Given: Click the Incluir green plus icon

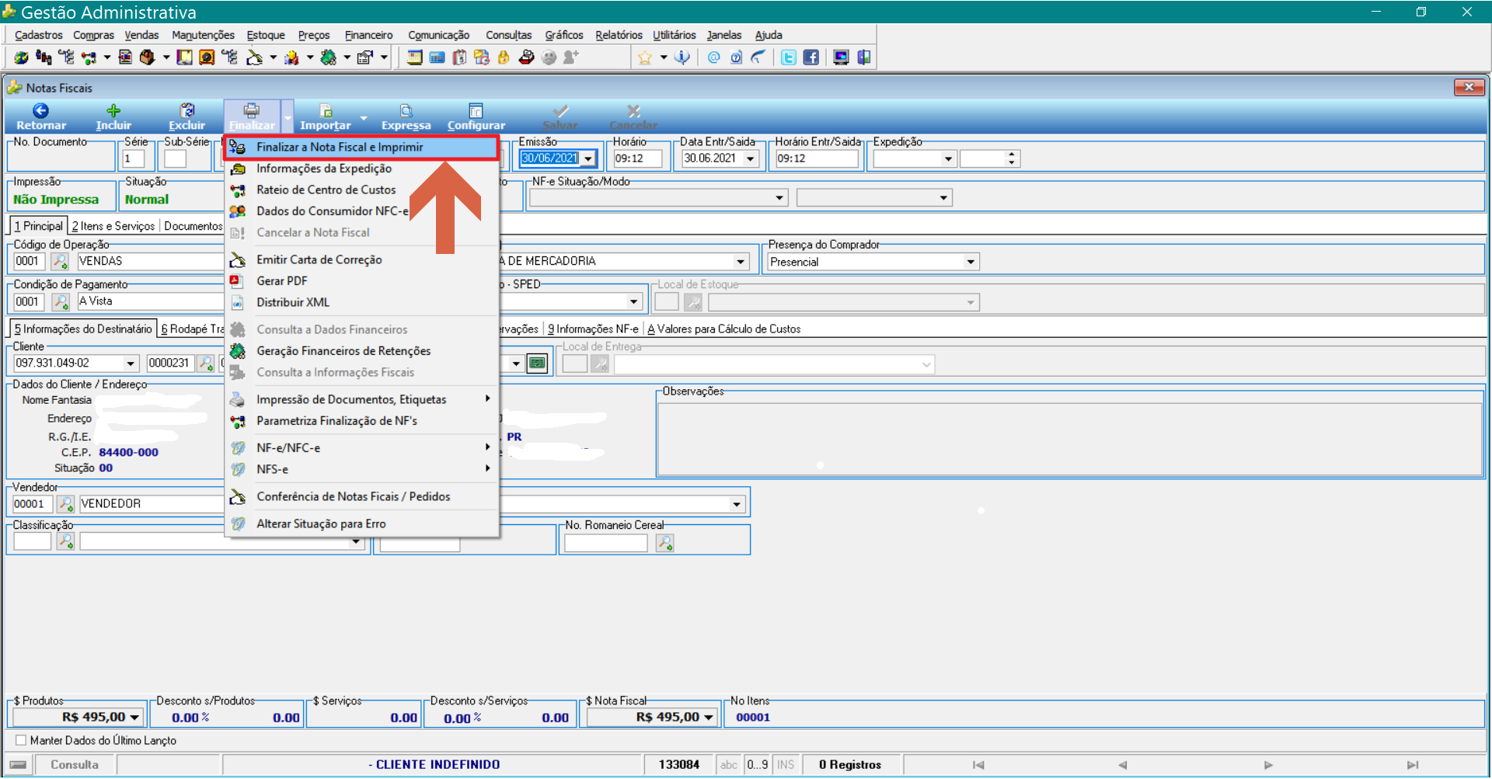Looking at the screenshot, I should point(113,111).
